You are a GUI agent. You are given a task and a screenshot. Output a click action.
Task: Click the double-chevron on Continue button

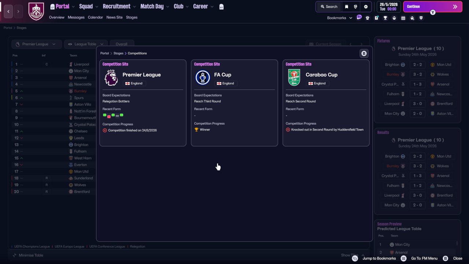455,7
